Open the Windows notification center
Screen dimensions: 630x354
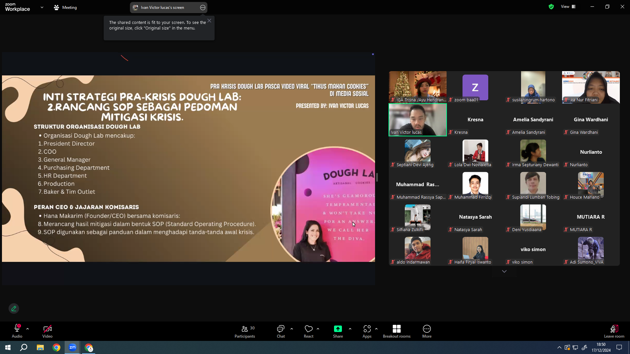tap(619, 347)
